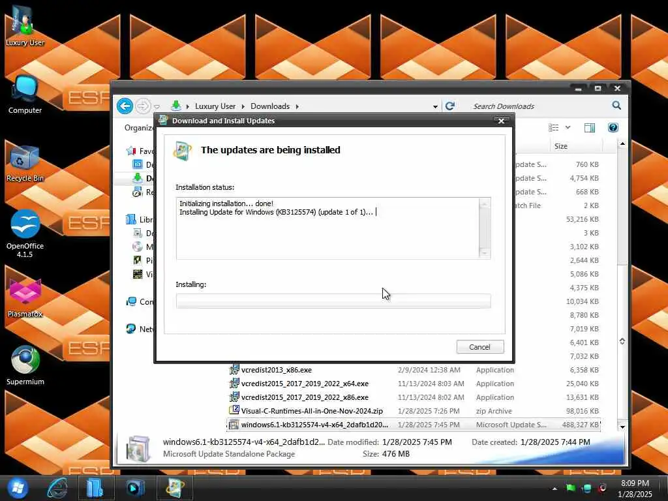Screen dimensions: 668x501
Task: Click the 53,216 KB size cell
Action: click(583, 219)
